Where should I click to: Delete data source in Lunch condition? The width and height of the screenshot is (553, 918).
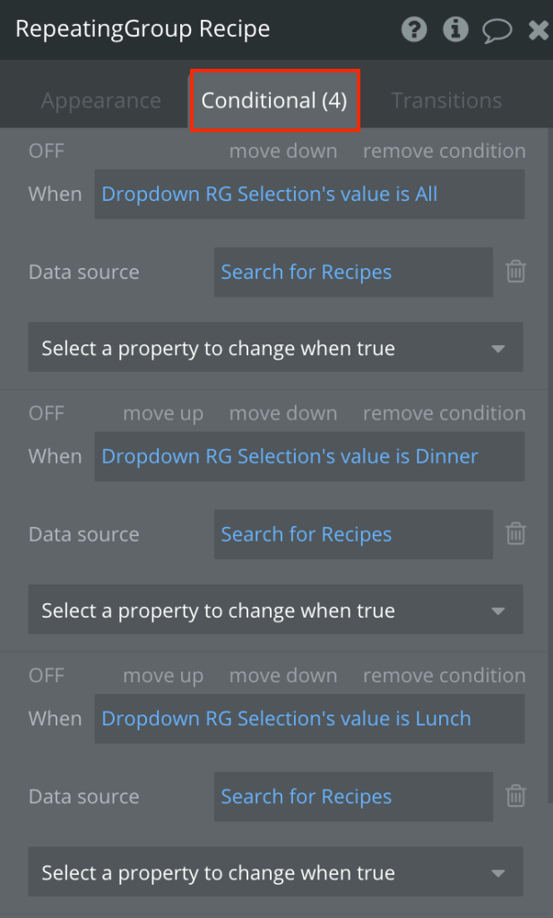pyautogui.click(x=516, y=796)
